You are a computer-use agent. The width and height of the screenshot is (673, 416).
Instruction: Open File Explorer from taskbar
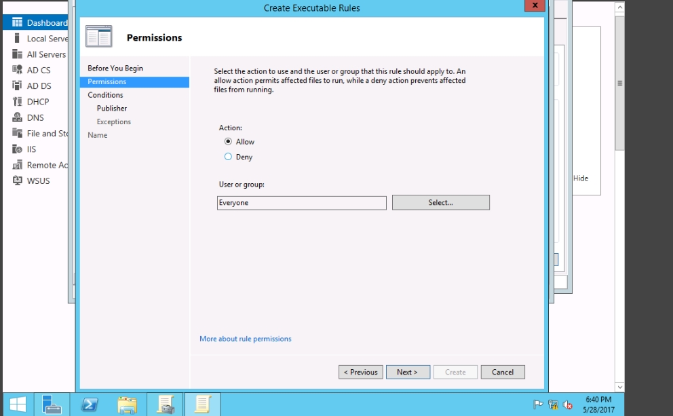click(127, 404)
